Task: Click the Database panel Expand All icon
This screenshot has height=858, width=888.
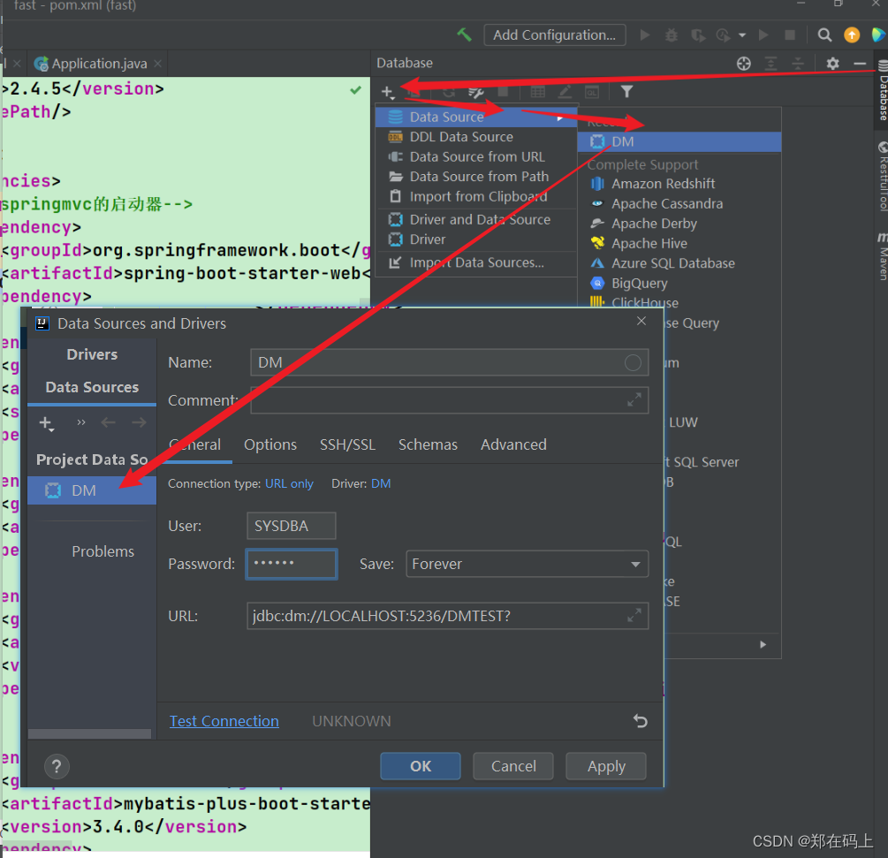Action: pos(770,64)
